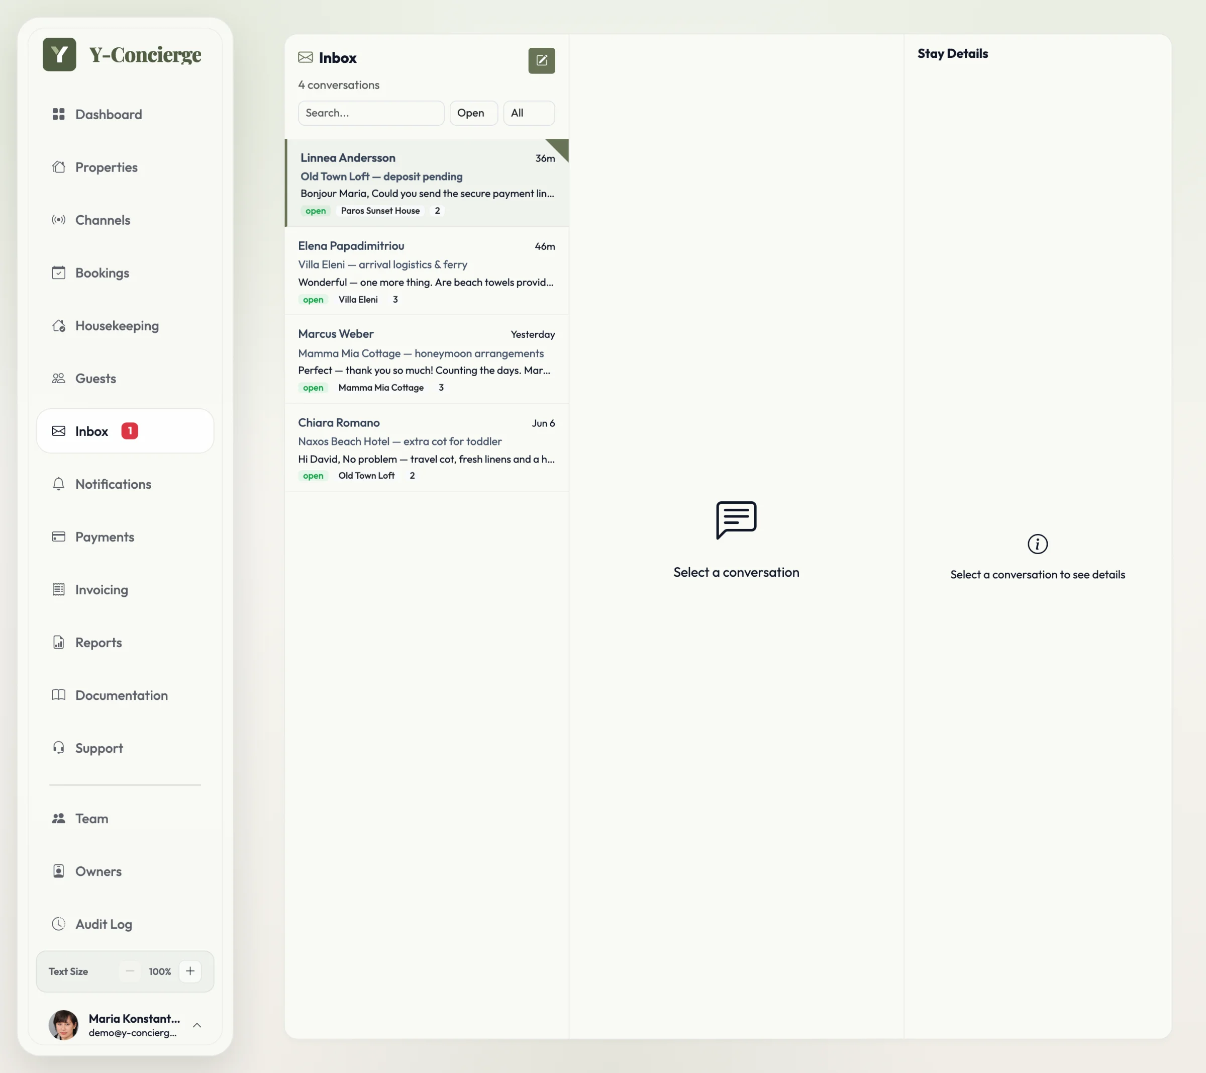1206x1073 pixels.
Task: Go to Support page
Action: pos(125,748)
